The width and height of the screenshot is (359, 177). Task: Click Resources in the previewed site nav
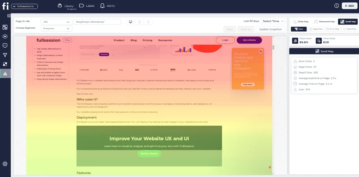click(x=165, y=40)
